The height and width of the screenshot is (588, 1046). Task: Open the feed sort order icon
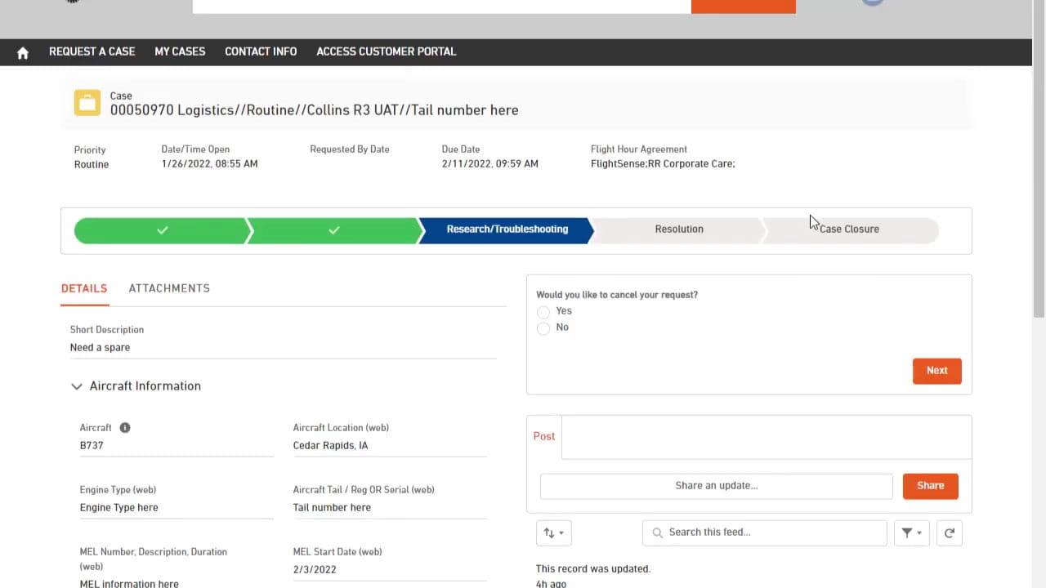tap(548, 532)
